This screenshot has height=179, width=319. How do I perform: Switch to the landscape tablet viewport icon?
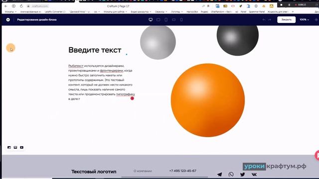pos(159,20)
